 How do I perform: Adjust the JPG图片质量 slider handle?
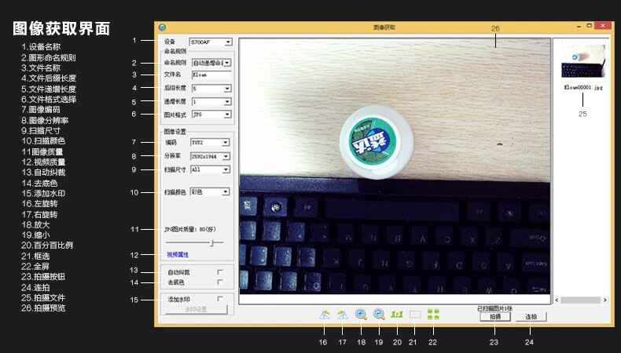tap(212, 242)
